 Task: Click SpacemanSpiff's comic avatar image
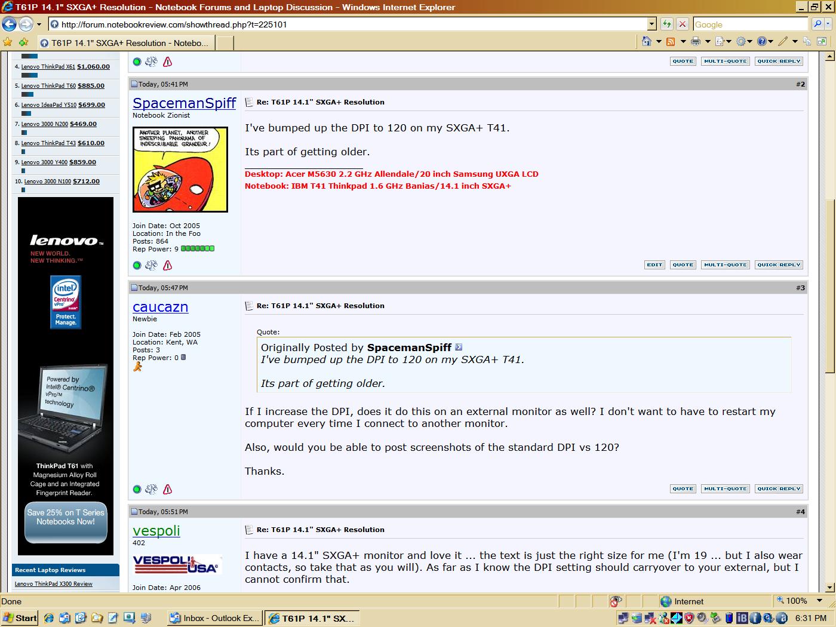click(180, 170)
